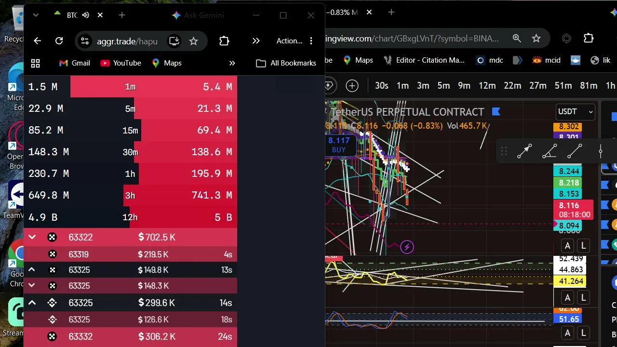
Task: Open Maps bookmark in the aggr.trade window
Action: click(x=166, y=63)
